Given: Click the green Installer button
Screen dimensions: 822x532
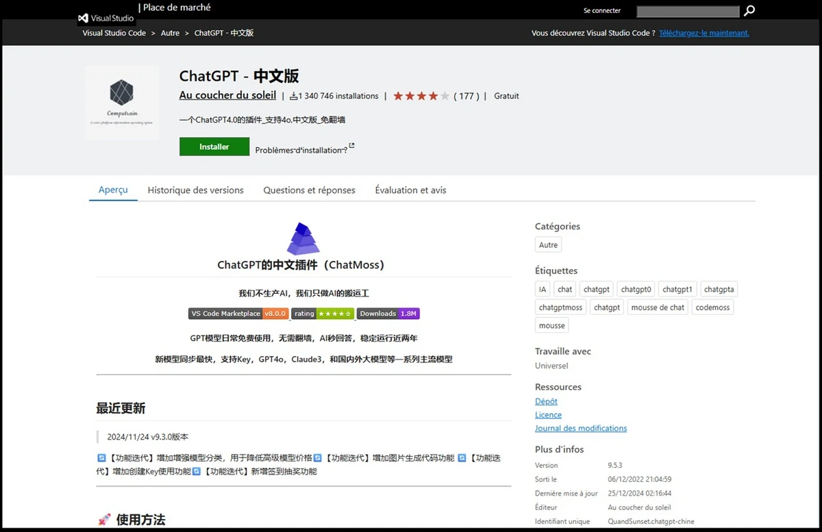Looking at the screenshot, I should click(x=214, y=147).
